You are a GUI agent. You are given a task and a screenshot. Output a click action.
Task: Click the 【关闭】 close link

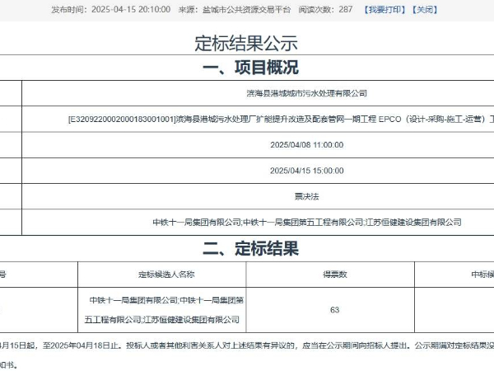click(425, 10)
